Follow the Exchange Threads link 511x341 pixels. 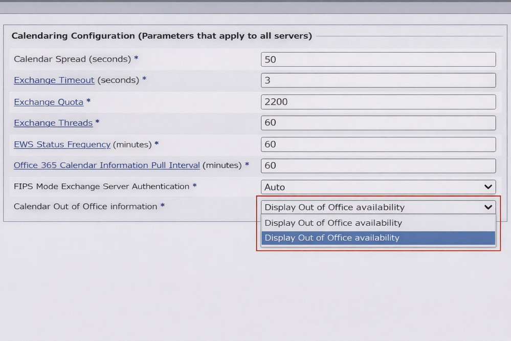[x=53, y=123]
